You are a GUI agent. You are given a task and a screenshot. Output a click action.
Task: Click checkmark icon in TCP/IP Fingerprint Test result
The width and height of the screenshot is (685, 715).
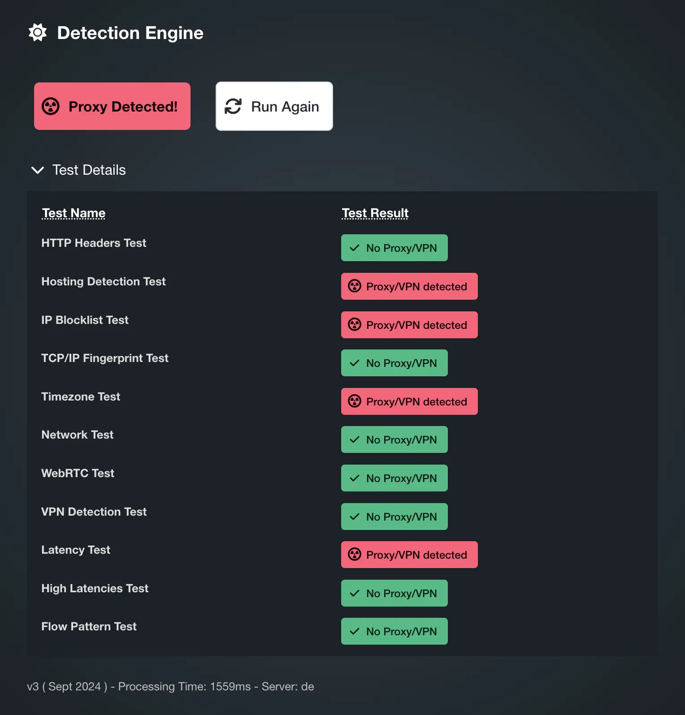click(x=355, y=363)
